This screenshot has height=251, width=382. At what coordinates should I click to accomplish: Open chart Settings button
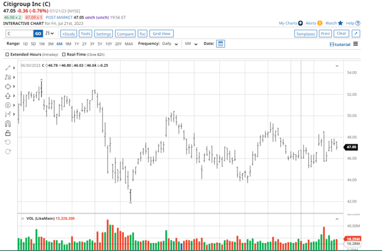pos(103,34)
